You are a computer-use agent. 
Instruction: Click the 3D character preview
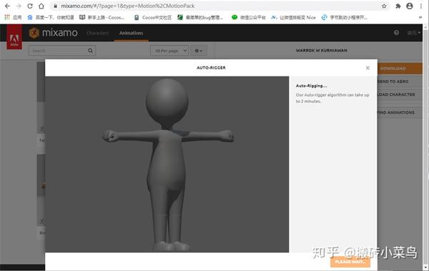click(x=167, y=164)
